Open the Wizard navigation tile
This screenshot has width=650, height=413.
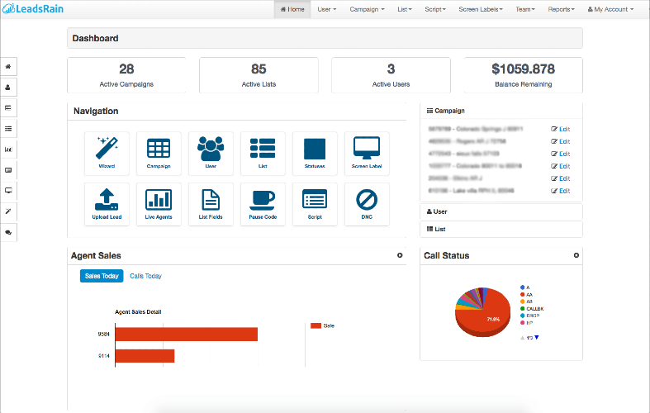[x=107, y=154]
